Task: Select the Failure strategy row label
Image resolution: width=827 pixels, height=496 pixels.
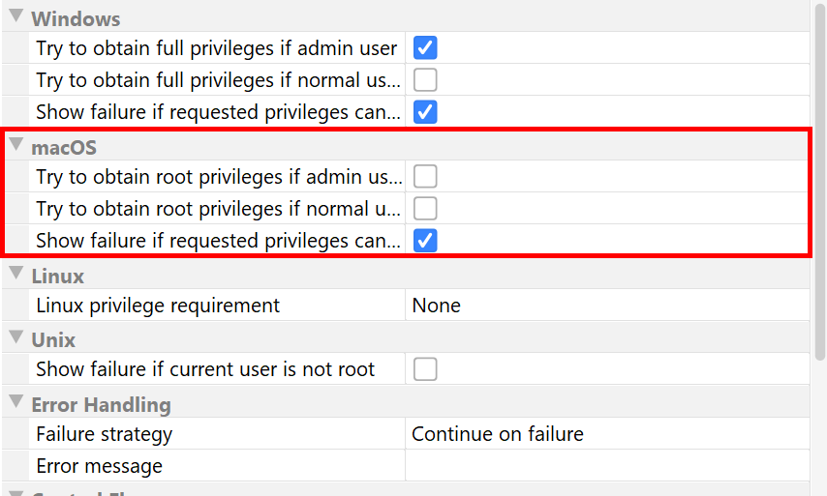Action: pos(104,434)
